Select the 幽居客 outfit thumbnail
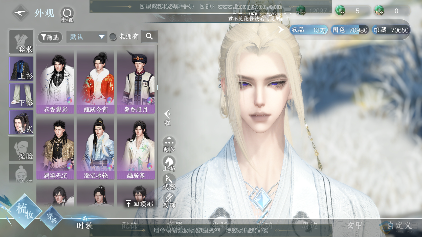Screen dimensions: 422x237 pos(136,148)
